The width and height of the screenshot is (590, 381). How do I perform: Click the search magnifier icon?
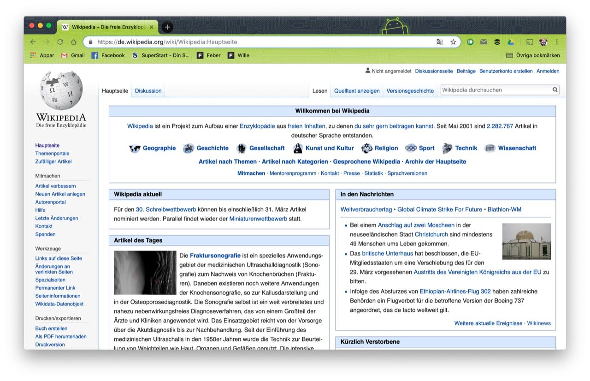(555, 90)
